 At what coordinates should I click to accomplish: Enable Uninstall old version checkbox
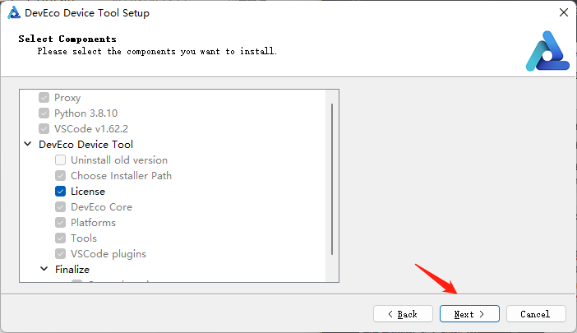coord(60,160)
